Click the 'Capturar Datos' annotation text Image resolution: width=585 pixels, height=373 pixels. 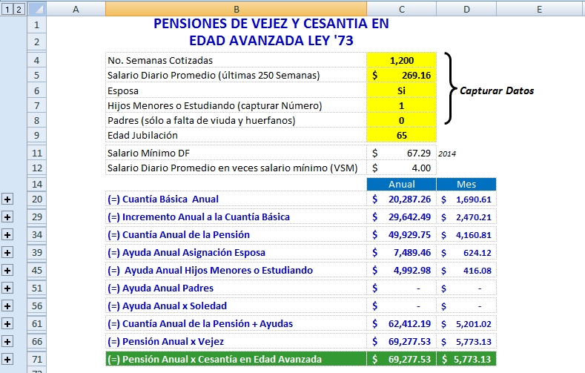(497, 90)
